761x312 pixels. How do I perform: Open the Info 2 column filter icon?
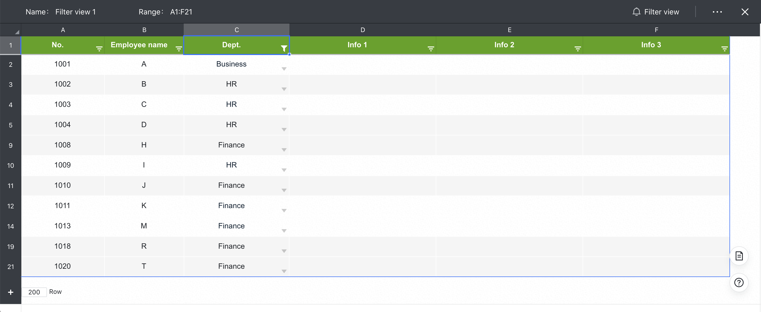[578, 49]
